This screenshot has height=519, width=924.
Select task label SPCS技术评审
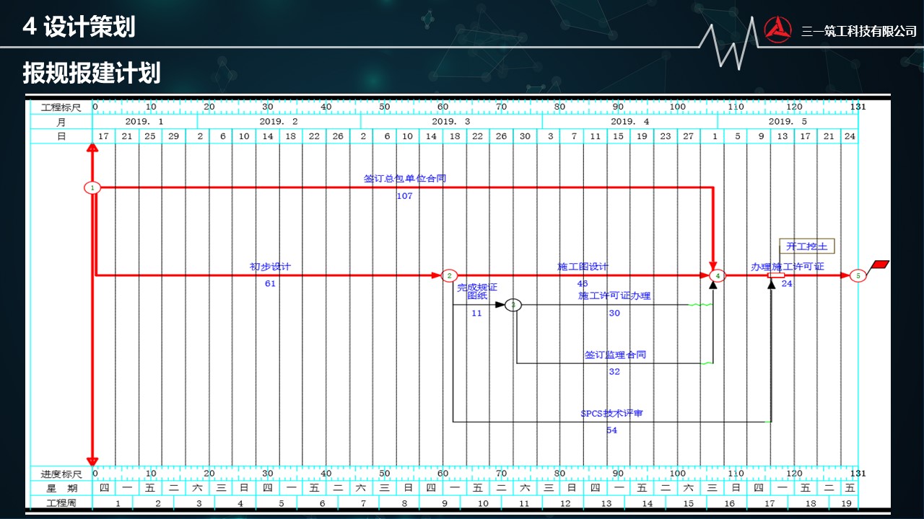pyautogui.click(x=612, y=414)
